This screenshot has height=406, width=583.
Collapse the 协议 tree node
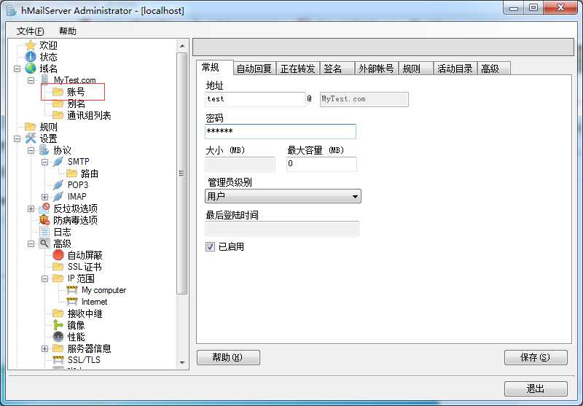[31, 150]
